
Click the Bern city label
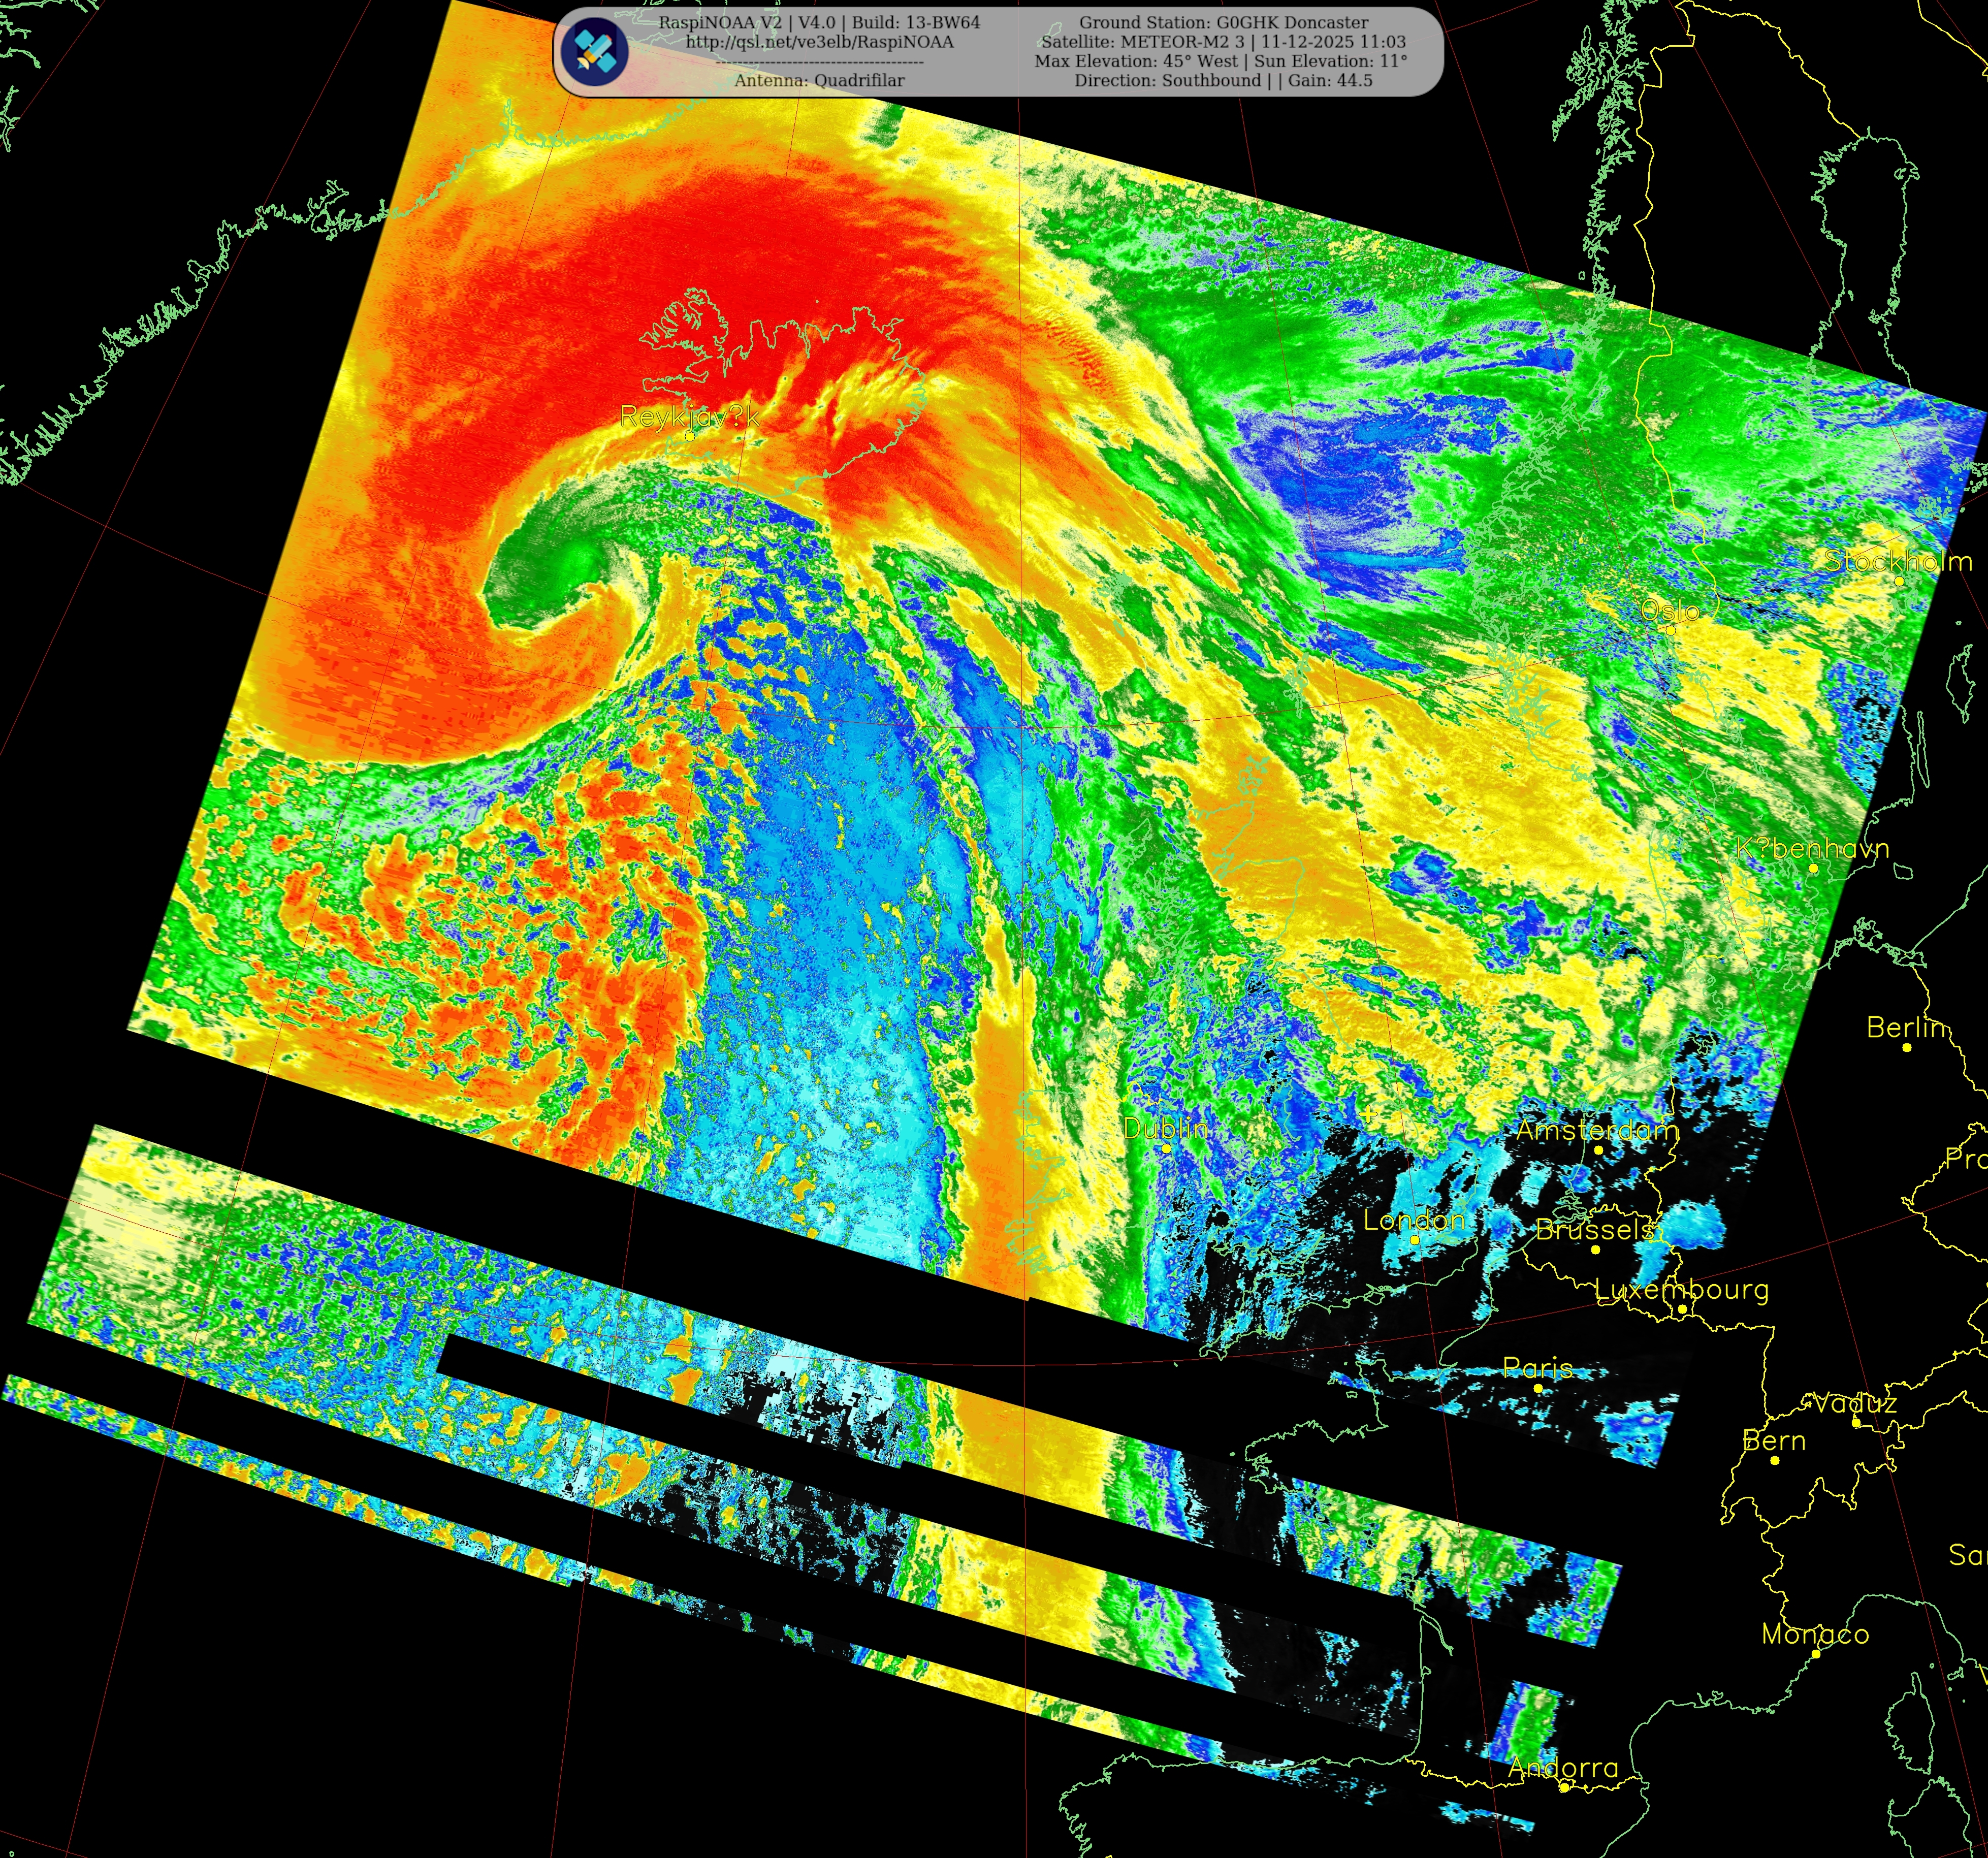click(x=1774, y=1441)
